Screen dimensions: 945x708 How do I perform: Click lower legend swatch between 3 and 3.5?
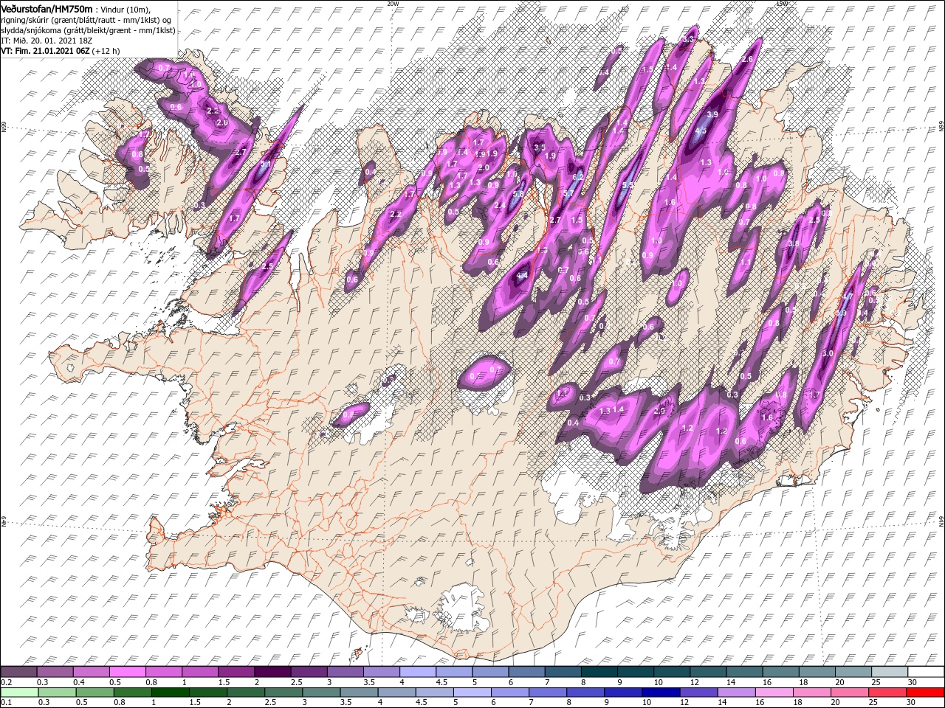(320, 692)
